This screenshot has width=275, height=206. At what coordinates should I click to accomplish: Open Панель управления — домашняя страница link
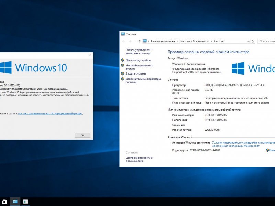(139, 51)
